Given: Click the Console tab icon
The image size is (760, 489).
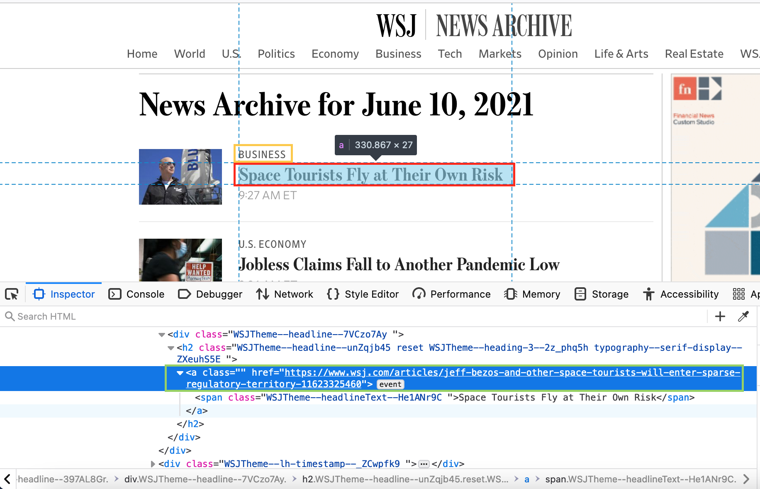Looking at the screenshot, I should click(115, 294).
